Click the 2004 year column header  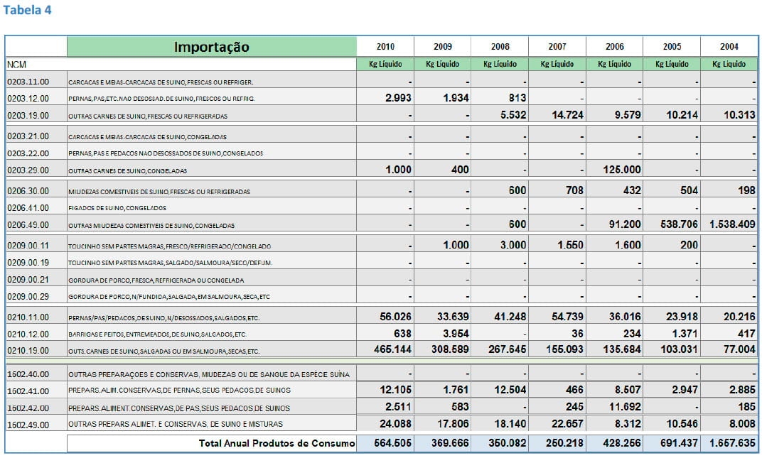(729, 47)
